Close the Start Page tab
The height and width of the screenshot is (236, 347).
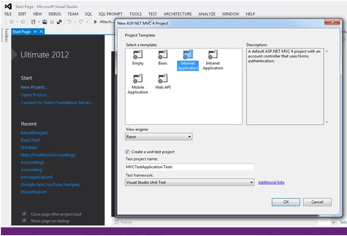coord(41,32)
